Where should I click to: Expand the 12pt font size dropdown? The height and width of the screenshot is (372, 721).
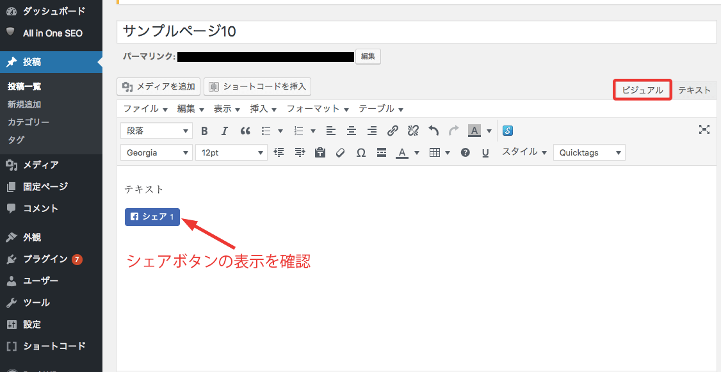(x=231, y=153)
